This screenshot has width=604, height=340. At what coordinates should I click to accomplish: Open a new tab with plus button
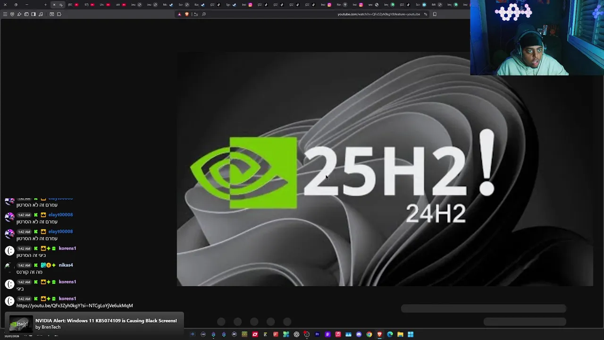45,5
